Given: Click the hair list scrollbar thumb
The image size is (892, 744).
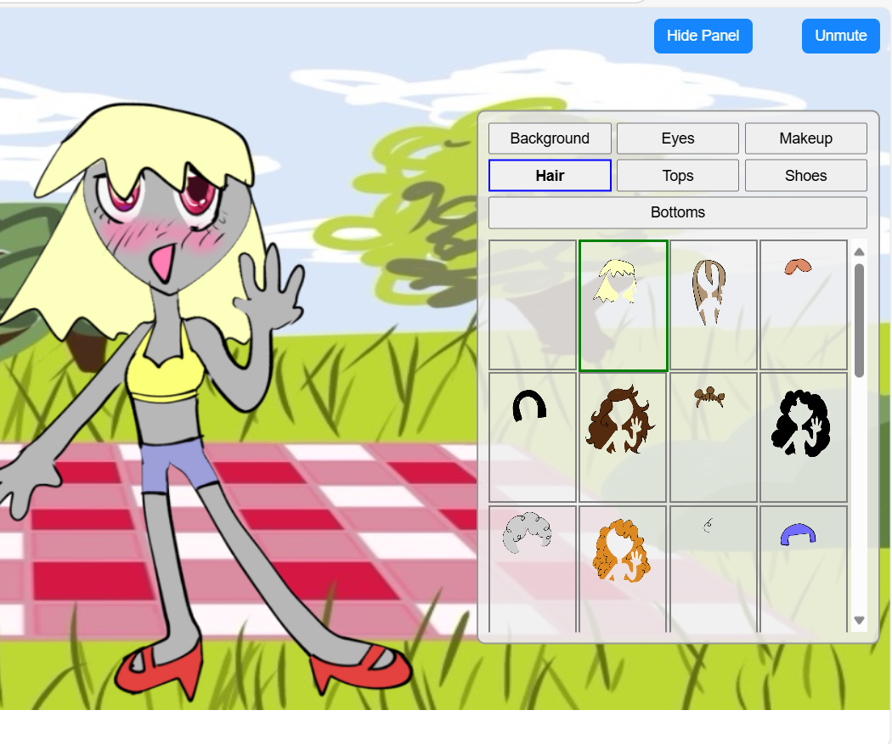Looking at the screenshot, I should click(x=859, y=320).
